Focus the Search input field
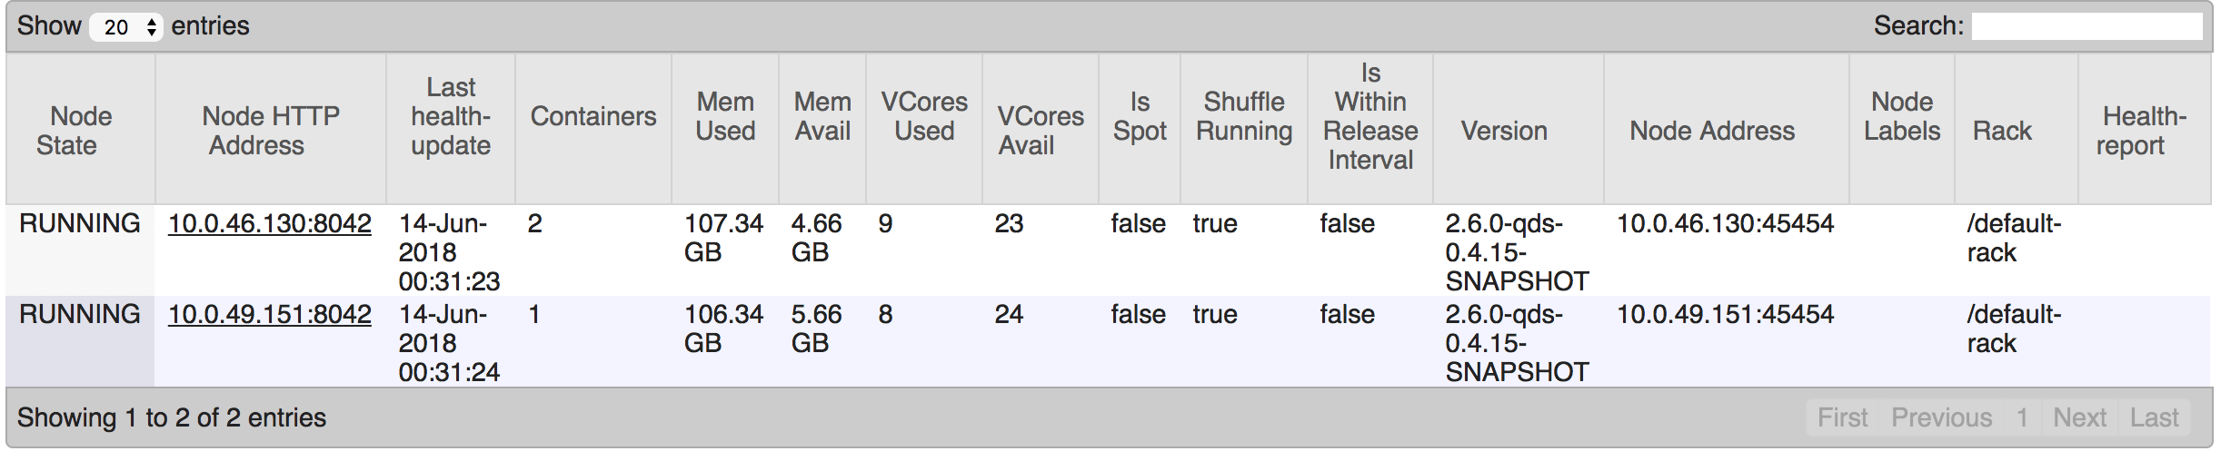This screenshot has width=2221, height=461. [x=2087, y=26]
